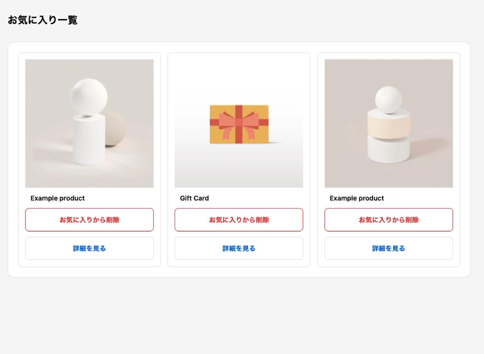This screenshot has height=354, width=484.
Task: Click the 詳細を見る button under Gift Card
Action: pos(239,248)
